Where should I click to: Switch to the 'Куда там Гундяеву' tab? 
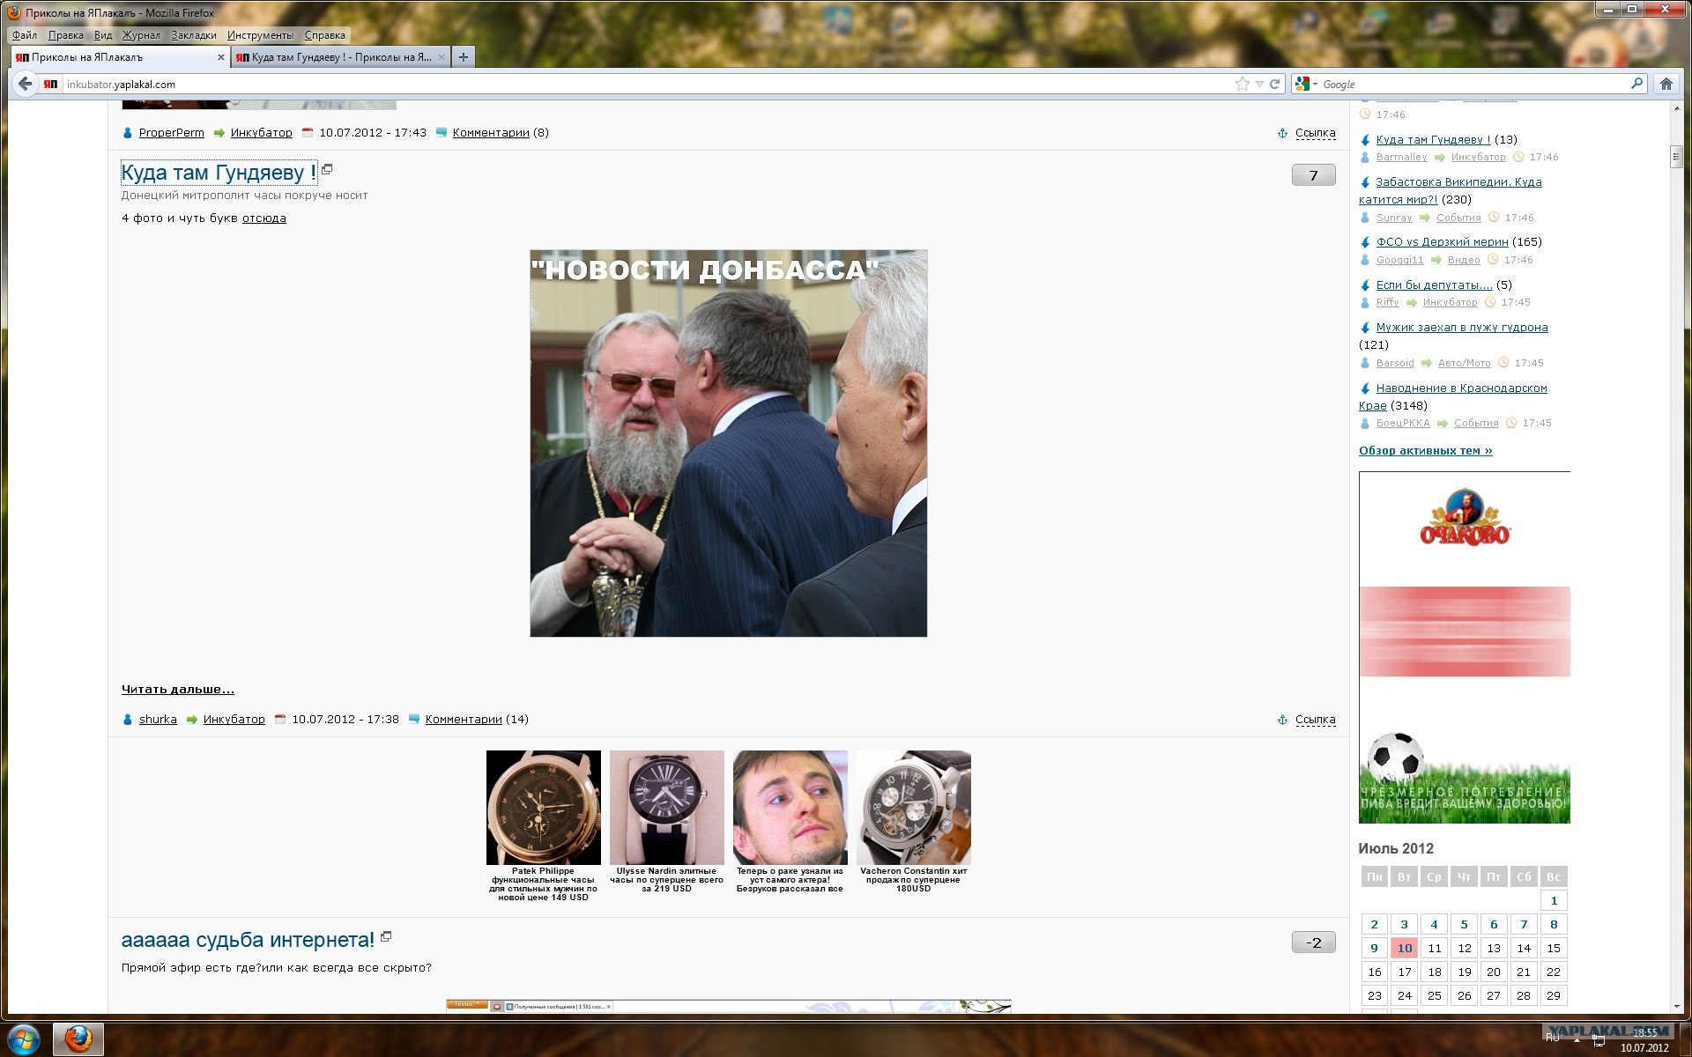(340, 57)
